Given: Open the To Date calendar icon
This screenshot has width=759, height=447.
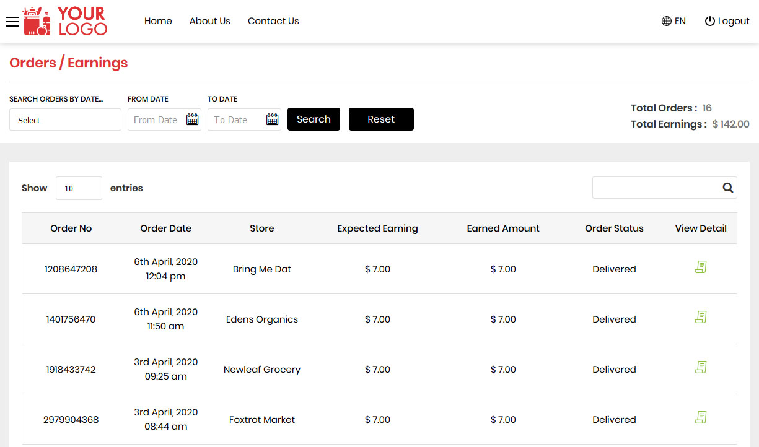Looking at the screenshot, I should (273, 119).
